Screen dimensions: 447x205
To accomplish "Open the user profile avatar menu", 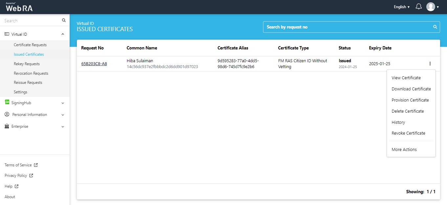I will click(431, 7).
